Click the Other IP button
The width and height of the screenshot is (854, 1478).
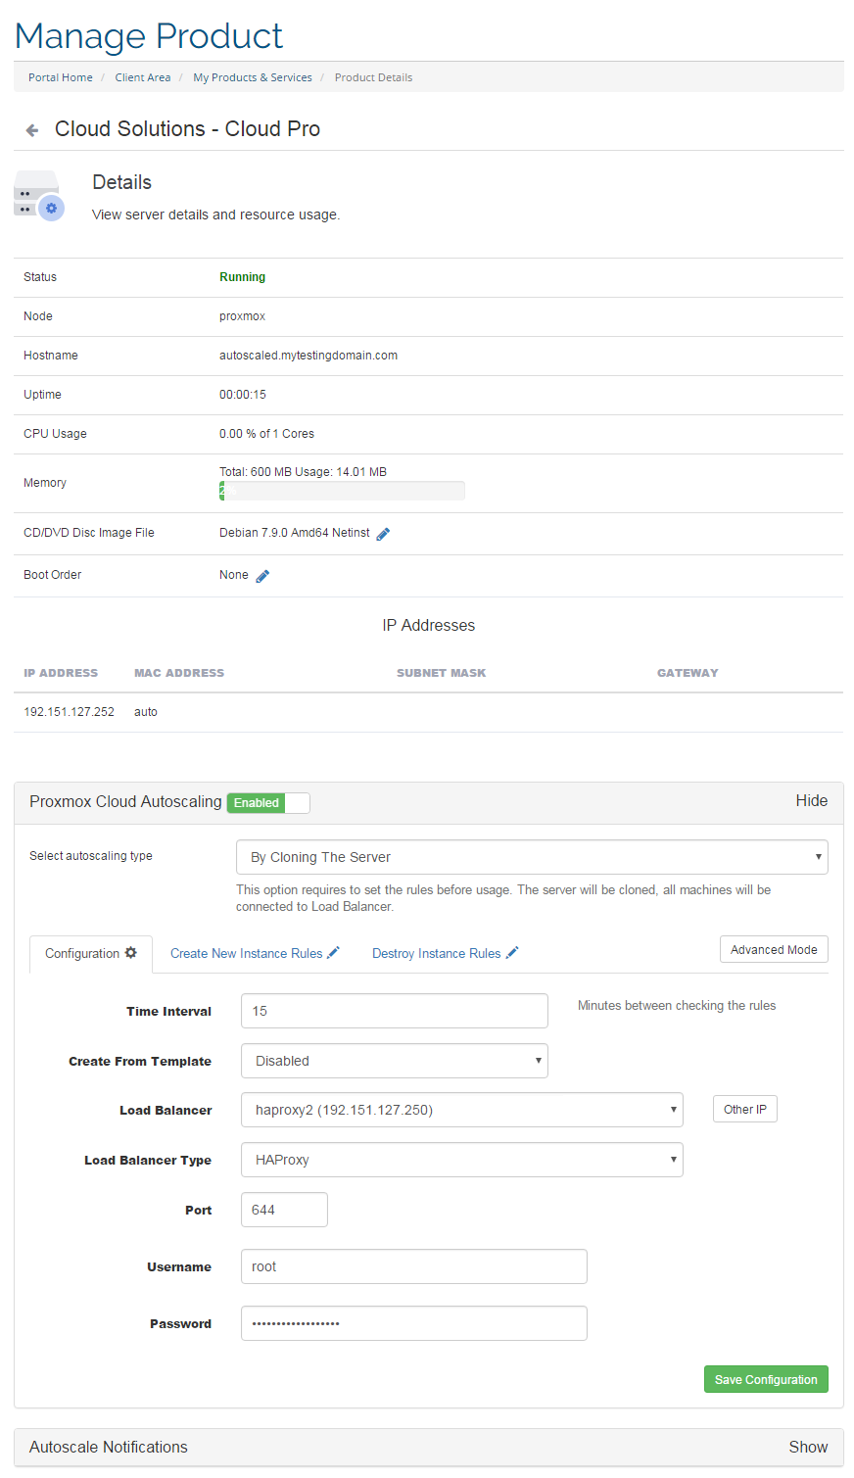pyautogui.click(x=744, y=1110)
